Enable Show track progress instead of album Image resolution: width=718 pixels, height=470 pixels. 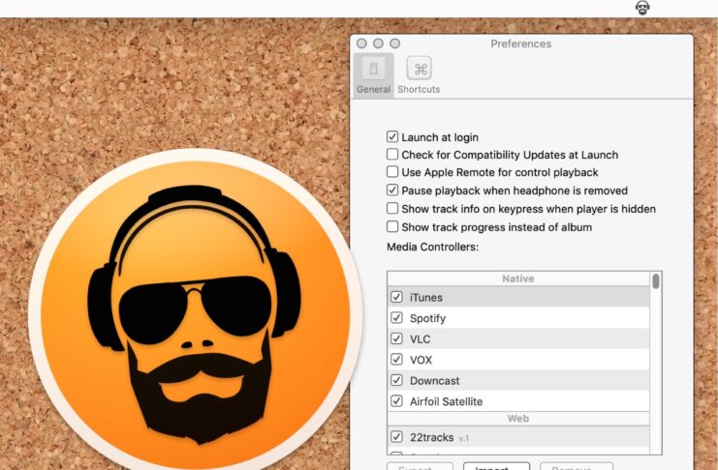coord(392,226)
